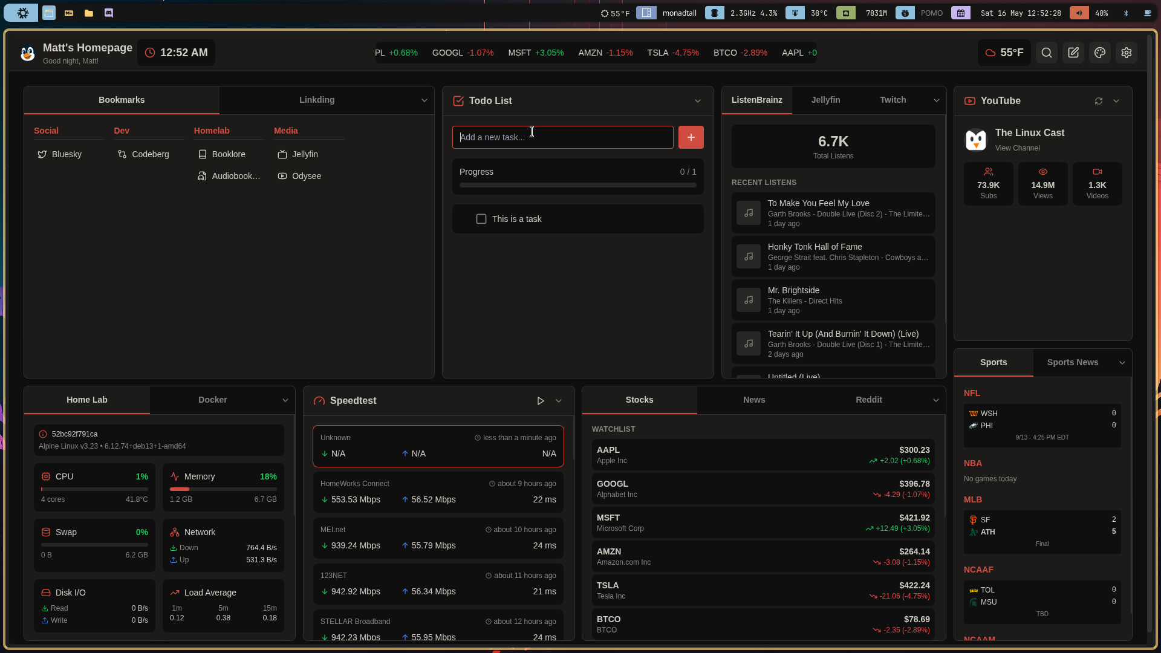Image resolution: width=1161 pixels, height=653 pixels.
Task: Expand the Stocks panel chevron
Action: coord(936,400)
